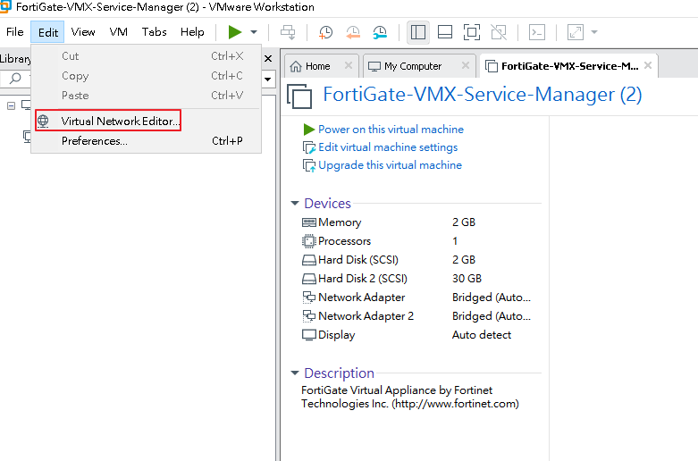
Task: Close the Home tab
Action: point(349,66)
